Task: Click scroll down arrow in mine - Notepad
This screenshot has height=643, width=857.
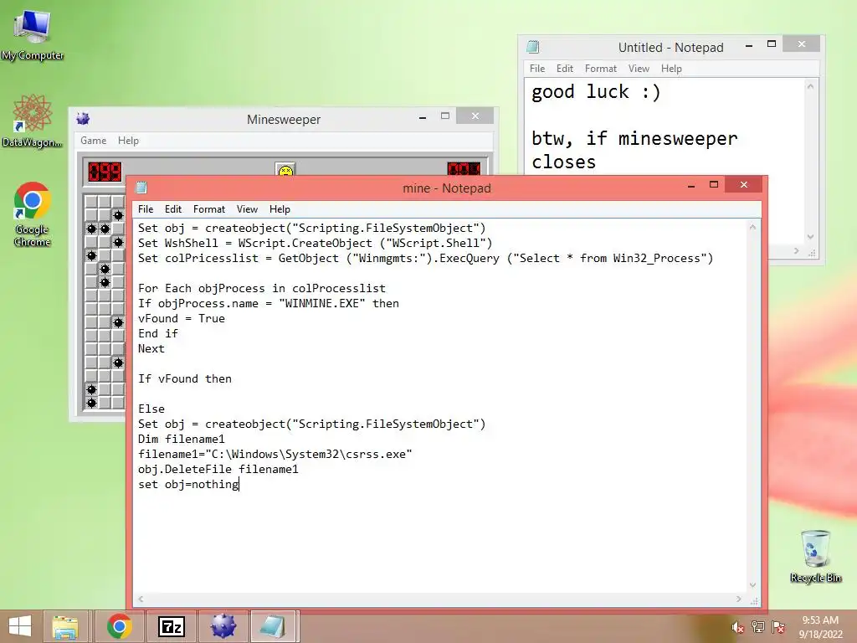Action: (x=752, y=584)
